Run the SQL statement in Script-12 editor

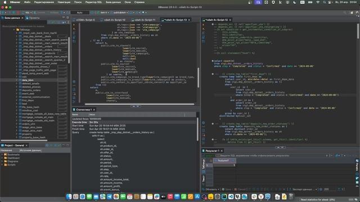[x=204, y=25]
